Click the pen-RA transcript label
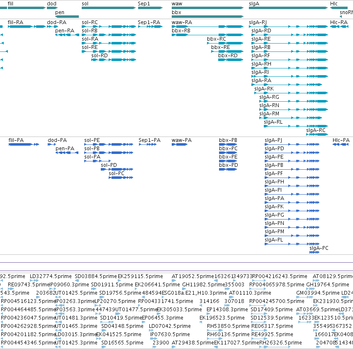The image size is (353, 349). (x=65, y=31)
